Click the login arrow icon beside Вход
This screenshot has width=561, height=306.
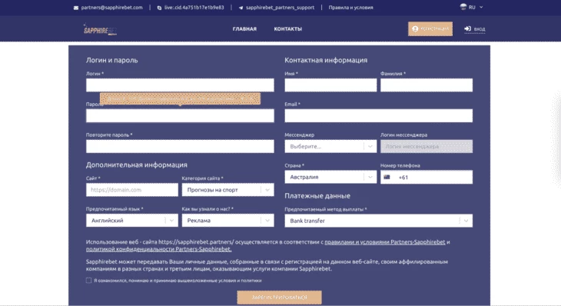pos(467,28)
